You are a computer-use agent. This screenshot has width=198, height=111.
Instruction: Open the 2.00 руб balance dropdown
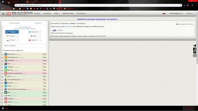tap(189, 13)
